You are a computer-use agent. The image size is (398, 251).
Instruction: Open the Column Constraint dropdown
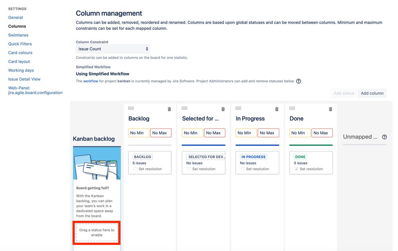click(x=113, y=49)
